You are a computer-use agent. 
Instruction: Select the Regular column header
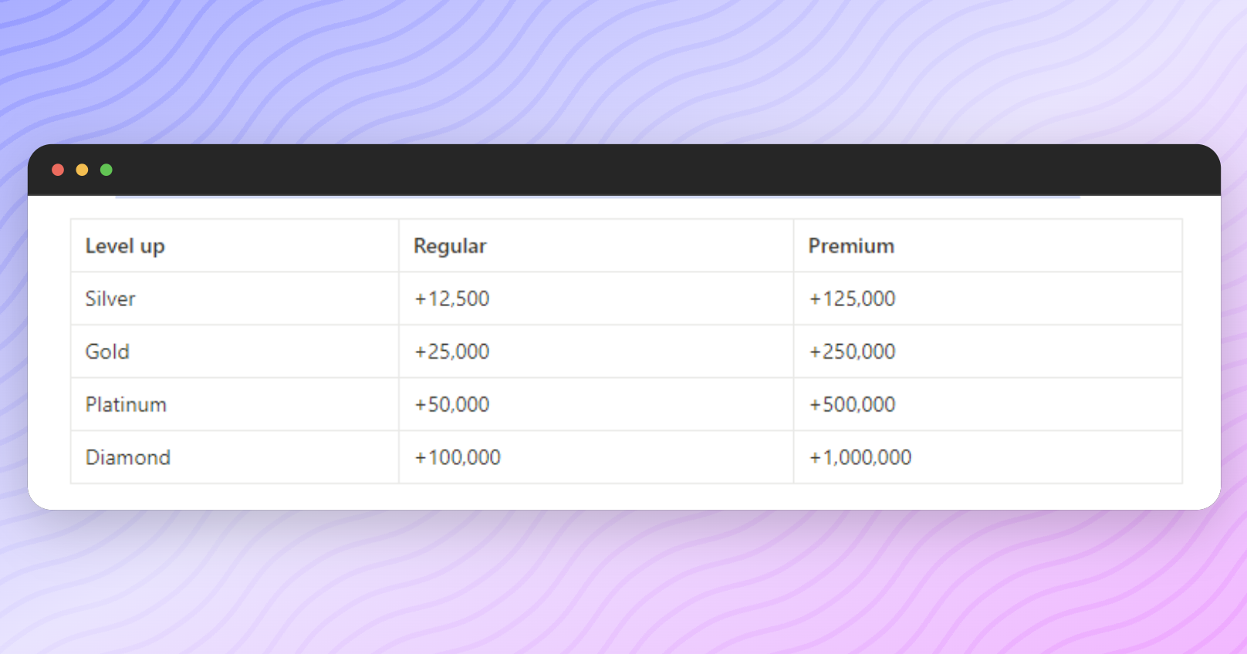click(x=596, y=246)
